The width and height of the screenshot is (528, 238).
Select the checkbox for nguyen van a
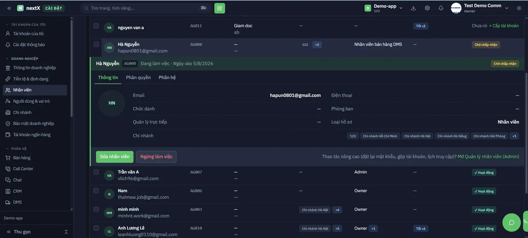pyautogui.click(x=96, y=26)
